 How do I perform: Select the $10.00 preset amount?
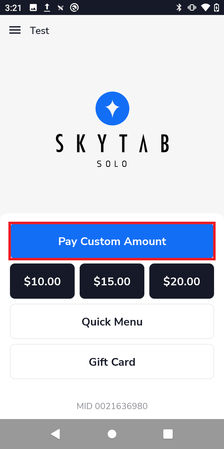click(x=42, y=281)
